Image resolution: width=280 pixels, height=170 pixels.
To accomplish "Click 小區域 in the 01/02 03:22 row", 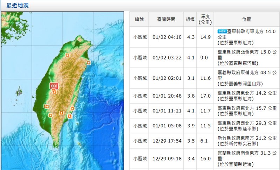I will (x=140, y=58).
